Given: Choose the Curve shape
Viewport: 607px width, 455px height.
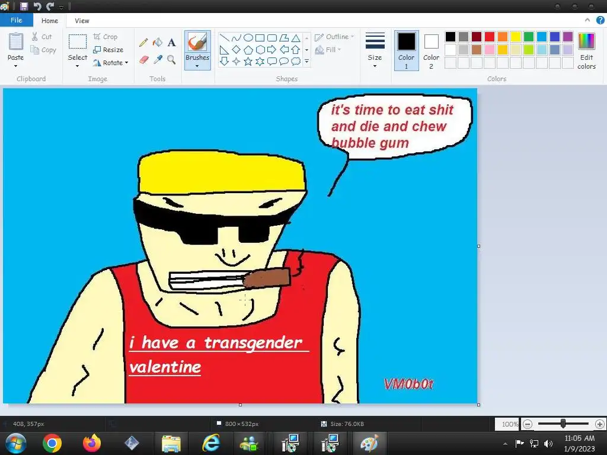Looking at the screenshot, I should (x=236, y=37).
